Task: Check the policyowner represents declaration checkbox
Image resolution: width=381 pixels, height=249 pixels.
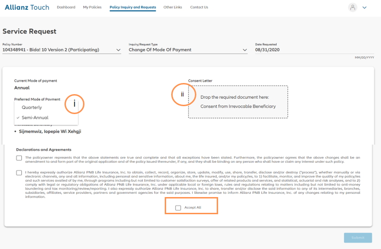Action: pos(19,158)
